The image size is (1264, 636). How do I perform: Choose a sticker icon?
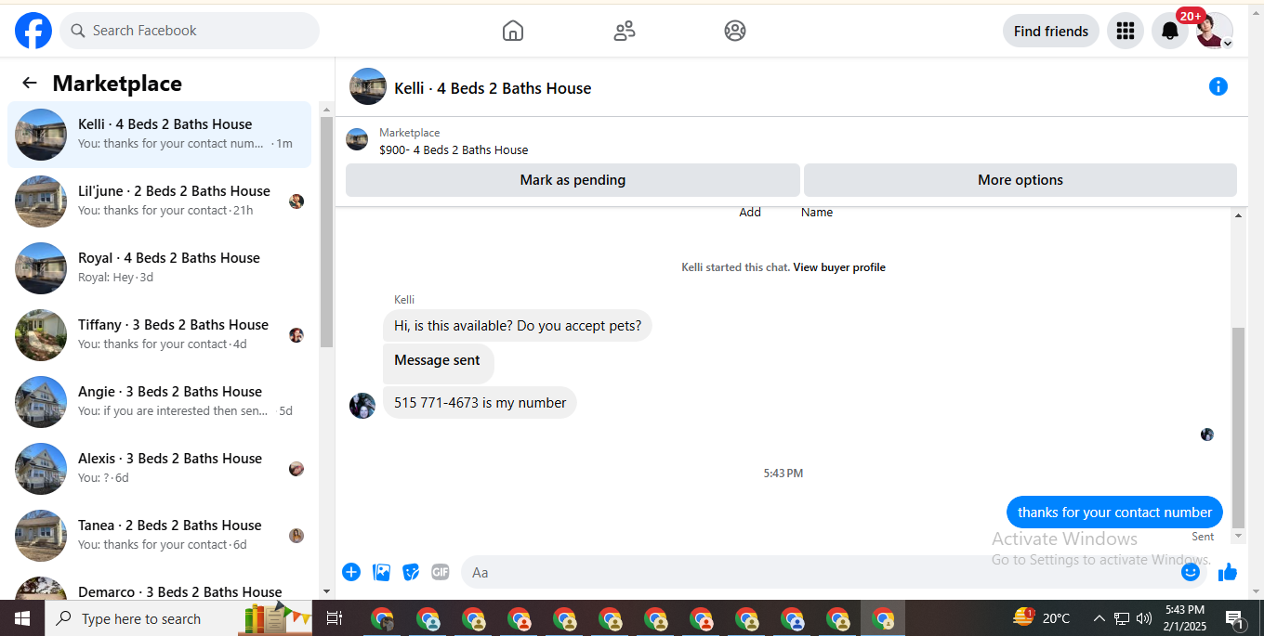pos(411,572)
